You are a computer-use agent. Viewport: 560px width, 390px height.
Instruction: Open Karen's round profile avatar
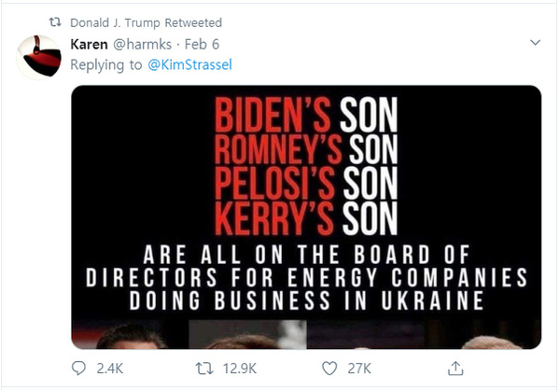(x=39, y=57)
